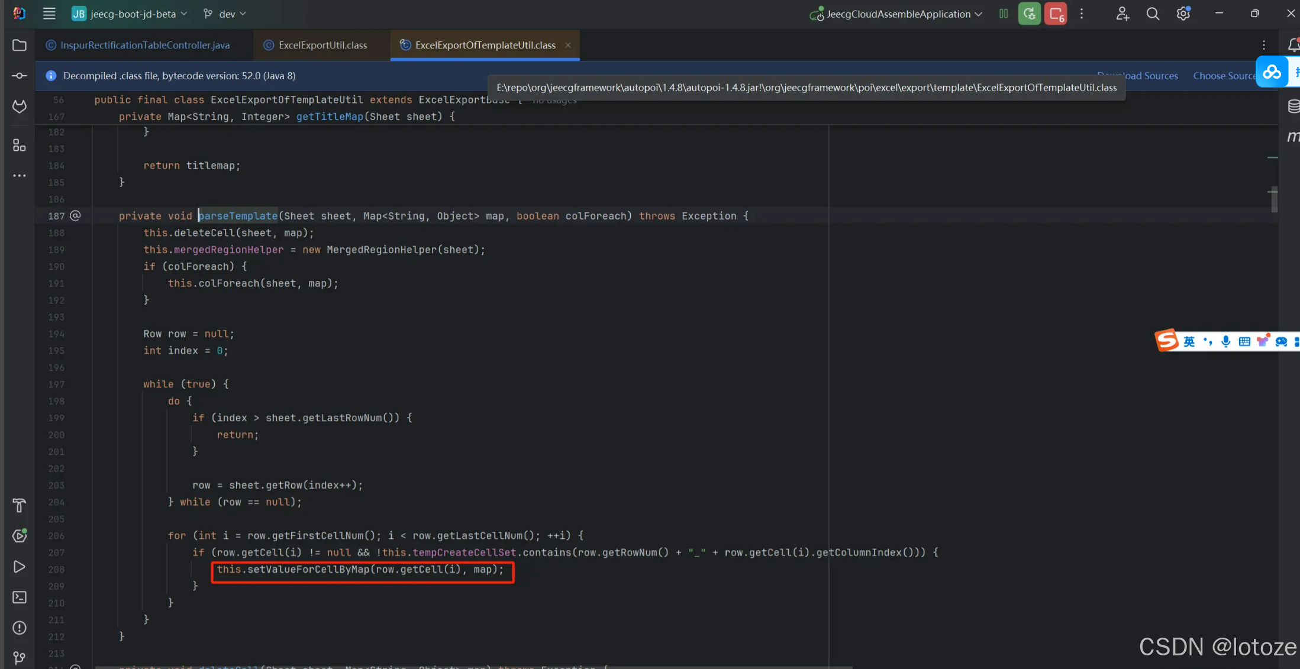Close the ExcelExportOfTemplateUtil.class tab
This screenshot has height=669, width=1300.
point(568,46)
